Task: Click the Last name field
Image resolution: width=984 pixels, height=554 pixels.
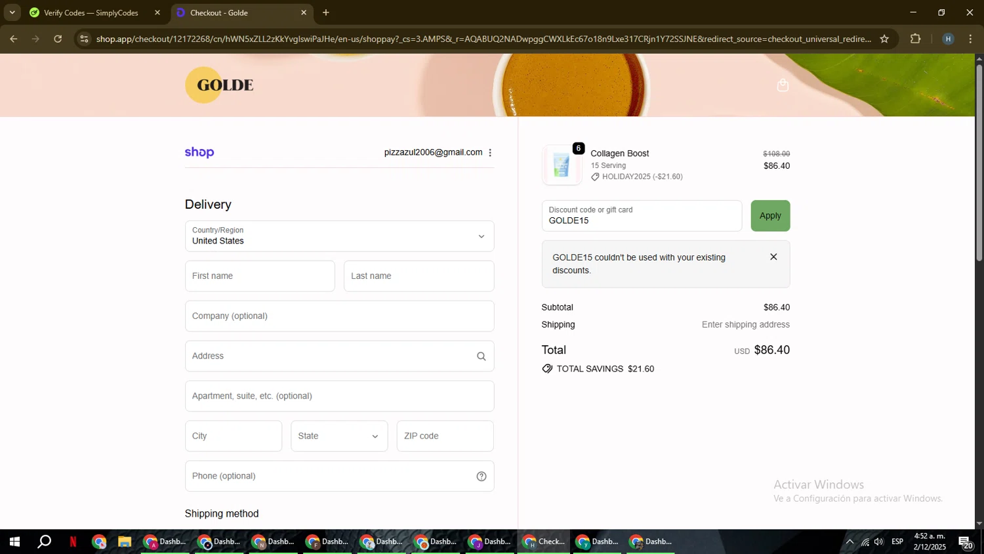Action: [x=419, y=276]
